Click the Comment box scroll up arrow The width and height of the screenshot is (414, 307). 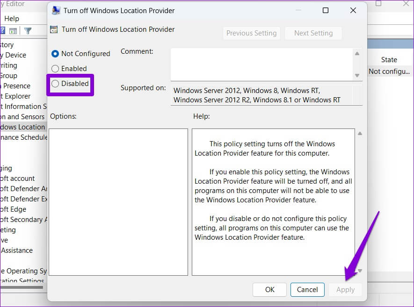point(357,54)
